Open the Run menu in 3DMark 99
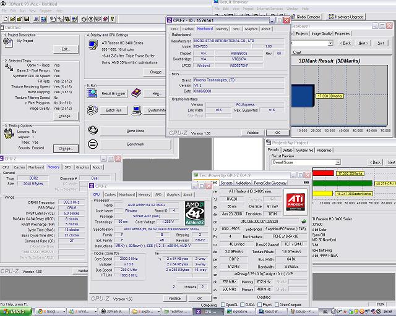The image size is (396, 316). point(22,11)
